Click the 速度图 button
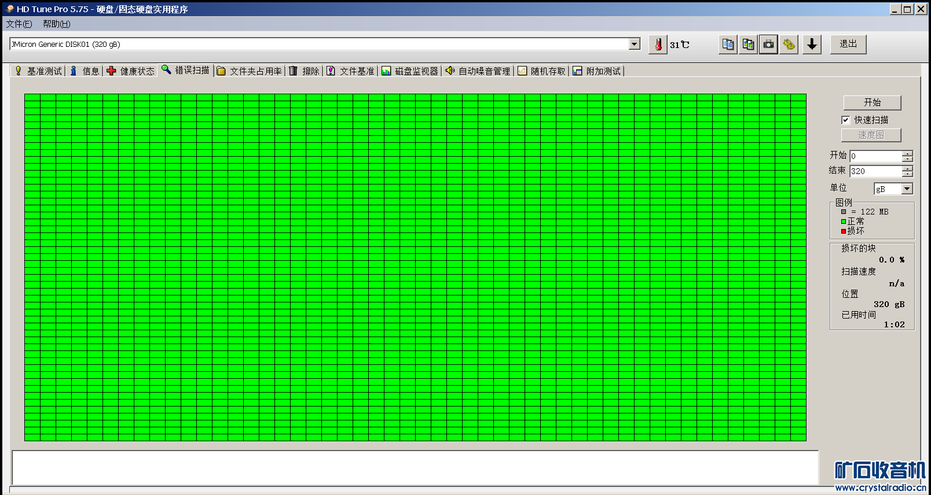931x495 pixels. [871, 135]
